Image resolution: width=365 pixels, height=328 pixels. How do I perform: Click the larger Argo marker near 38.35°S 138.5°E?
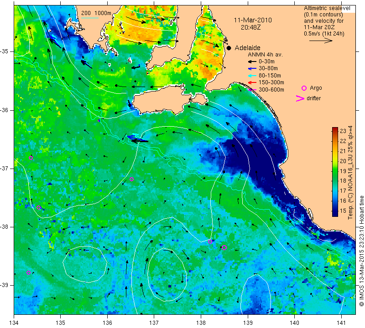pos(224,247)
